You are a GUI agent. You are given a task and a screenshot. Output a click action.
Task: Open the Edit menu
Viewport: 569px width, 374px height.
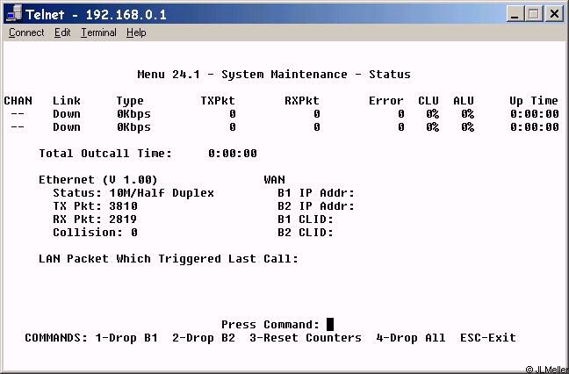tap(62, 32)
